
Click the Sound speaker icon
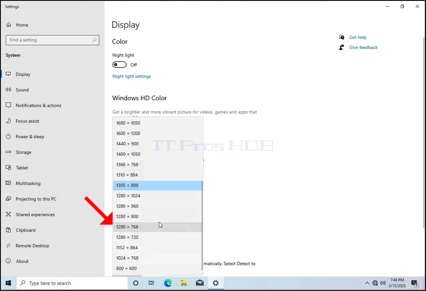click(8, 89)
